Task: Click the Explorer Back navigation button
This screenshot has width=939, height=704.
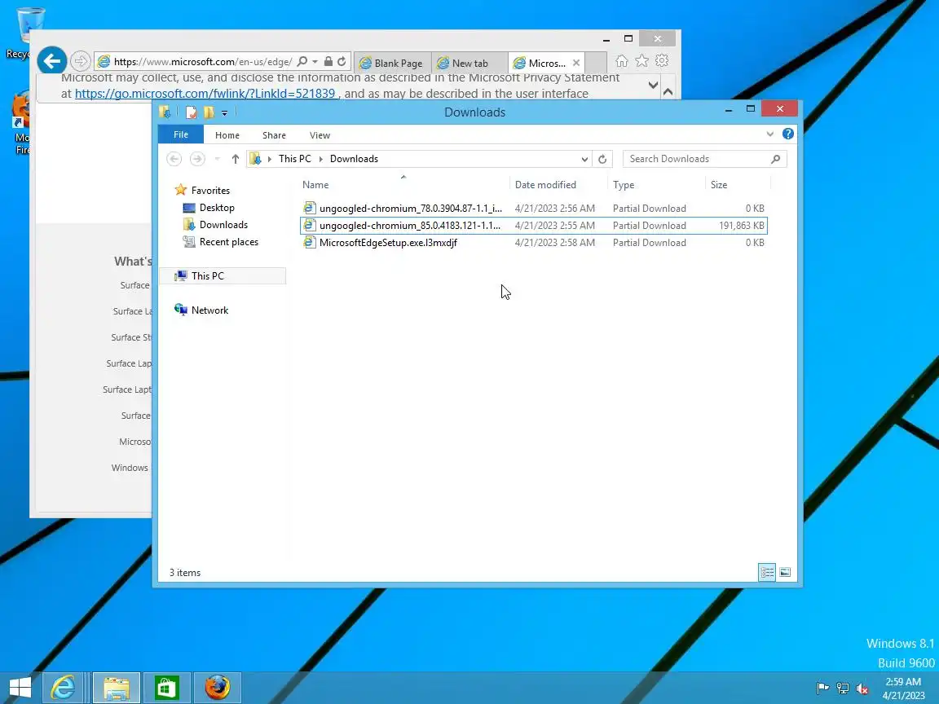Action: point(174,159)
